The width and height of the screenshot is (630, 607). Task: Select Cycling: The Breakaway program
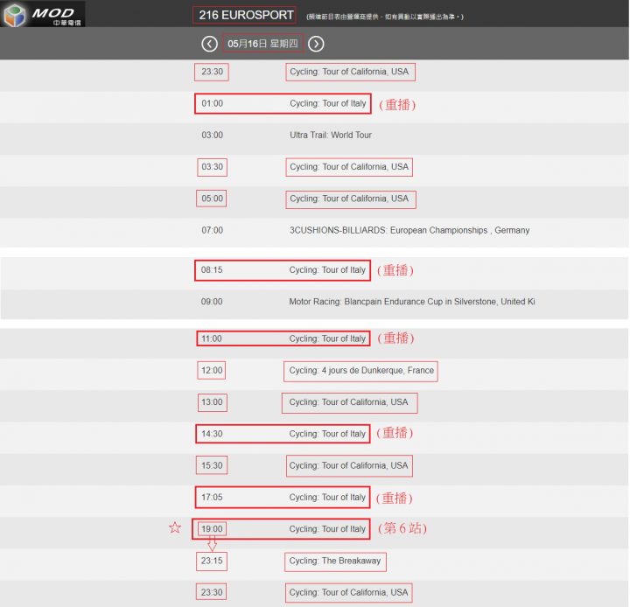pyautogui.click(x=335, y=562)
